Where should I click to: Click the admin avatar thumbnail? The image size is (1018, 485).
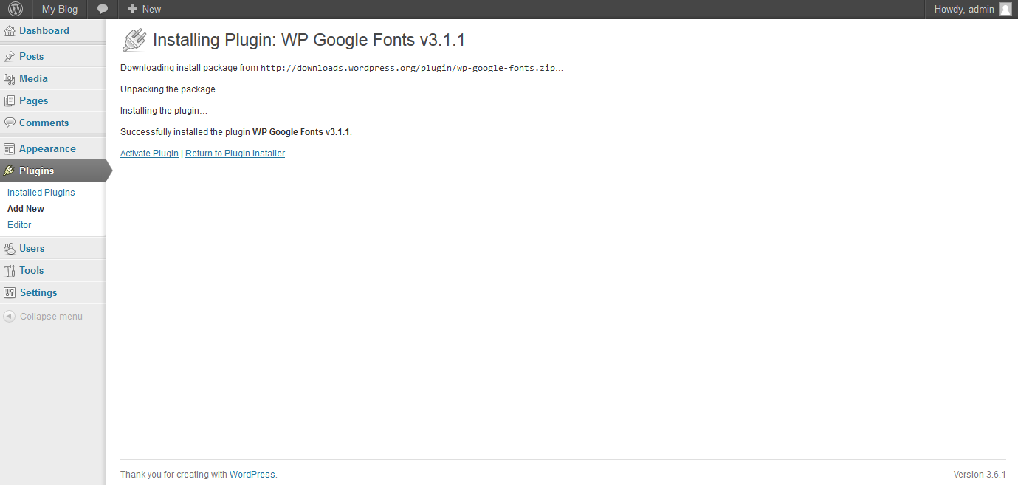click(1005, 10)
